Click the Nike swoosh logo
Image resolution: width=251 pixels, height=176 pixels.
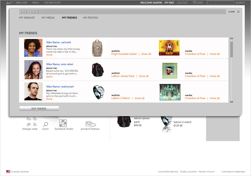(10, 3)
